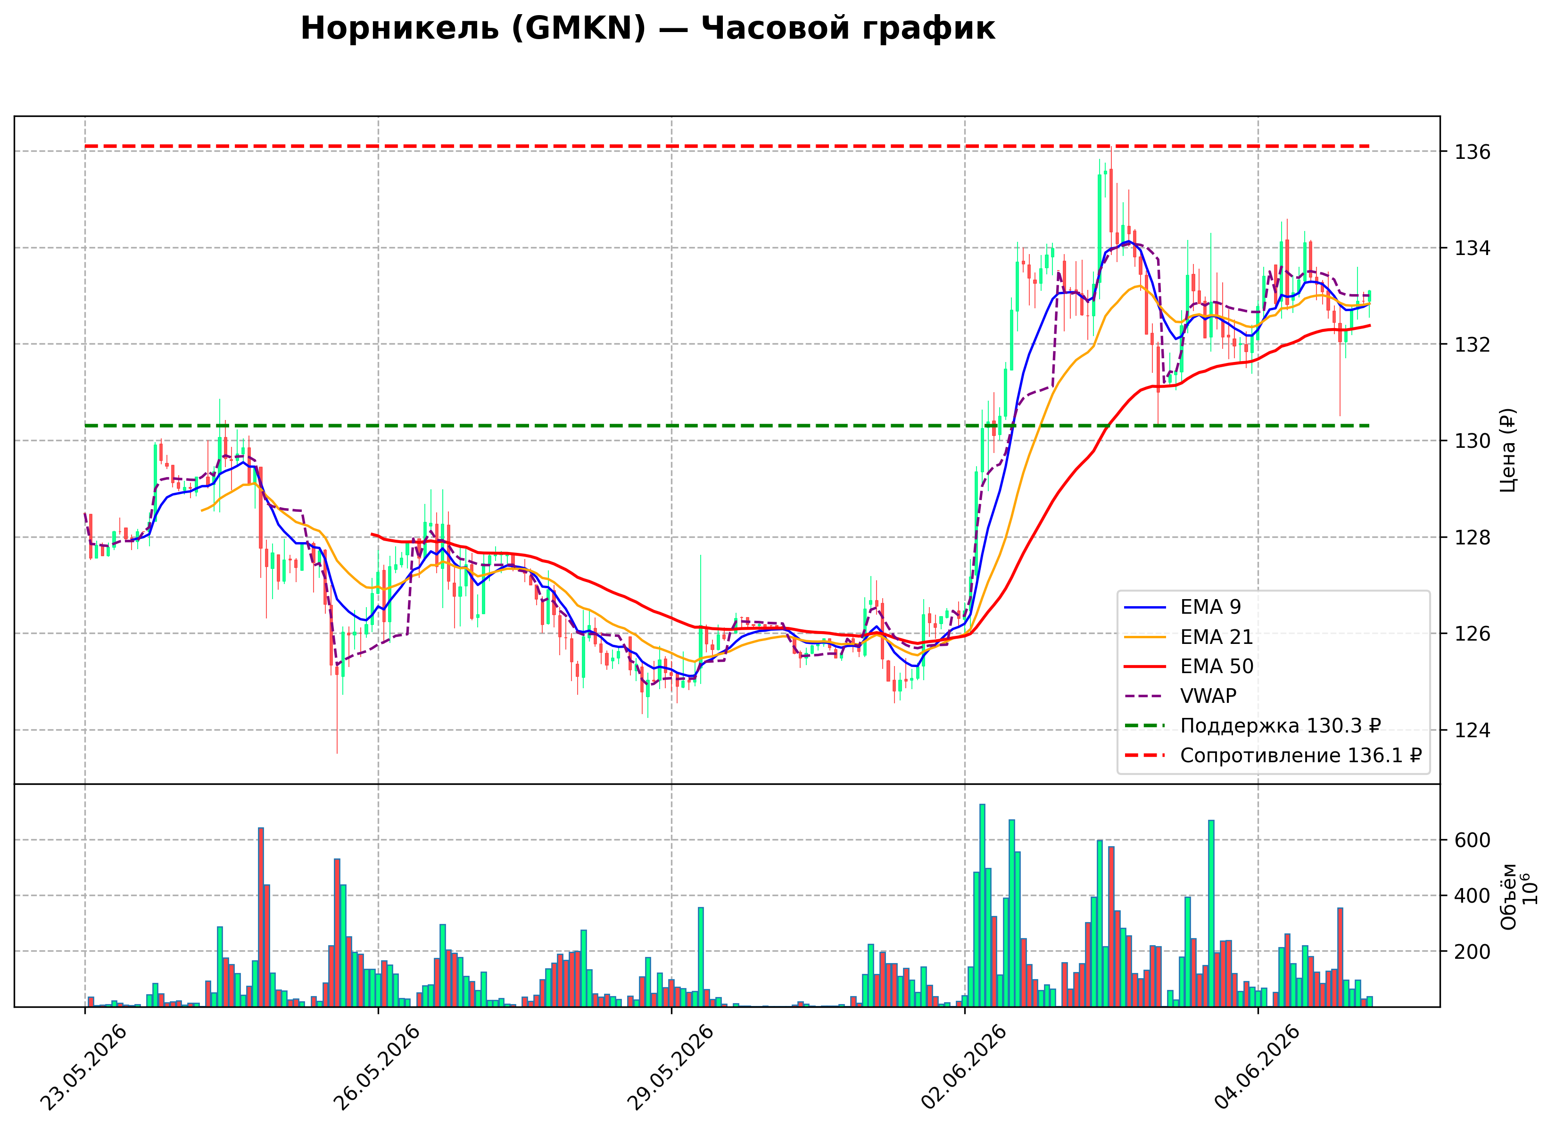Click the date label 29.05.2026
This screenshot has height=1128, width=1556.
coord(670,1068)
